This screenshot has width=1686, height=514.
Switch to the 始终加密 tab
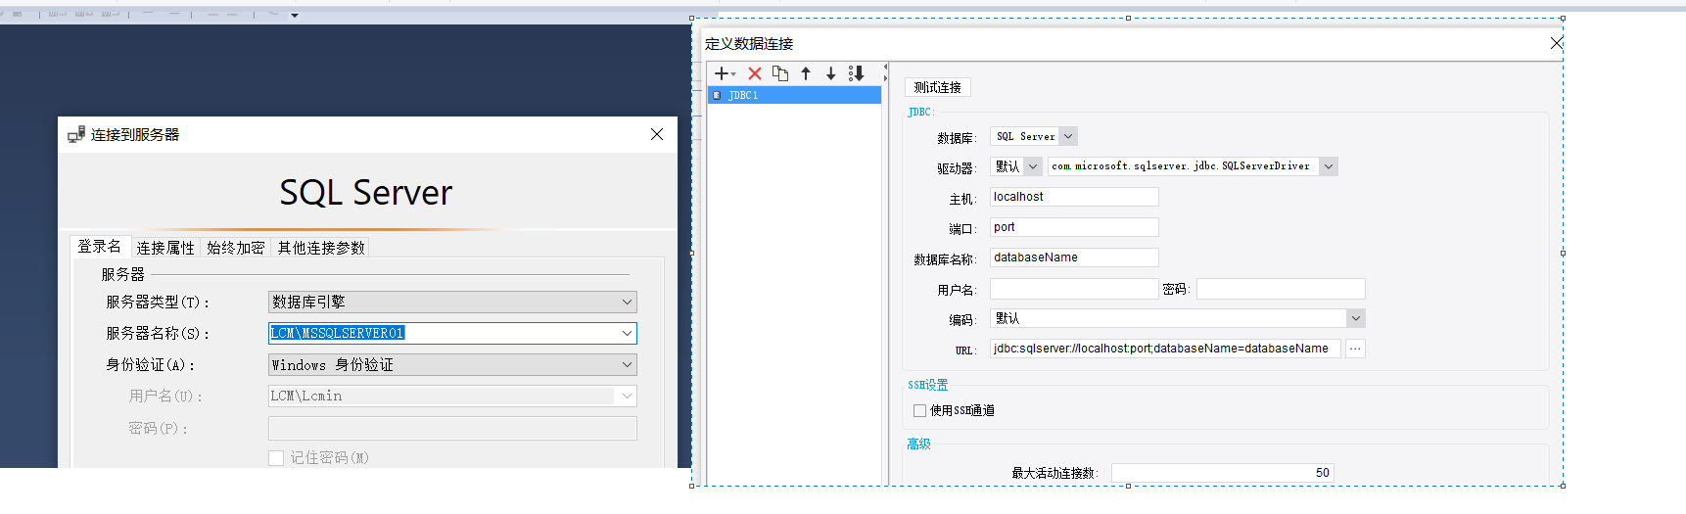tap(236, 248)
